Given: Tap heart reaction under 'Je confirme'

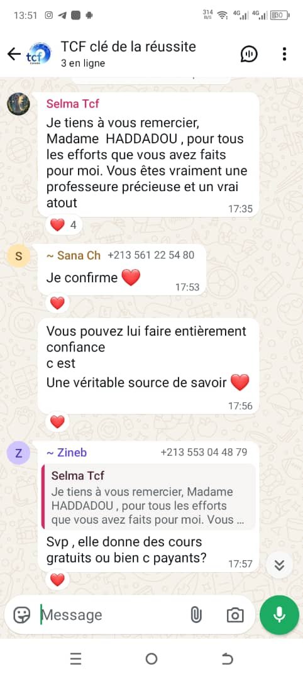Looking at the screenshot, I should [57, 303].
